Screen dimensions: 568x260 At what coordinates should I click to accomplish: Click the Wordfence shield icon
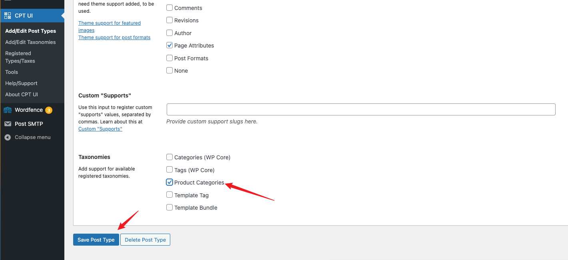(x=8, y=110)
